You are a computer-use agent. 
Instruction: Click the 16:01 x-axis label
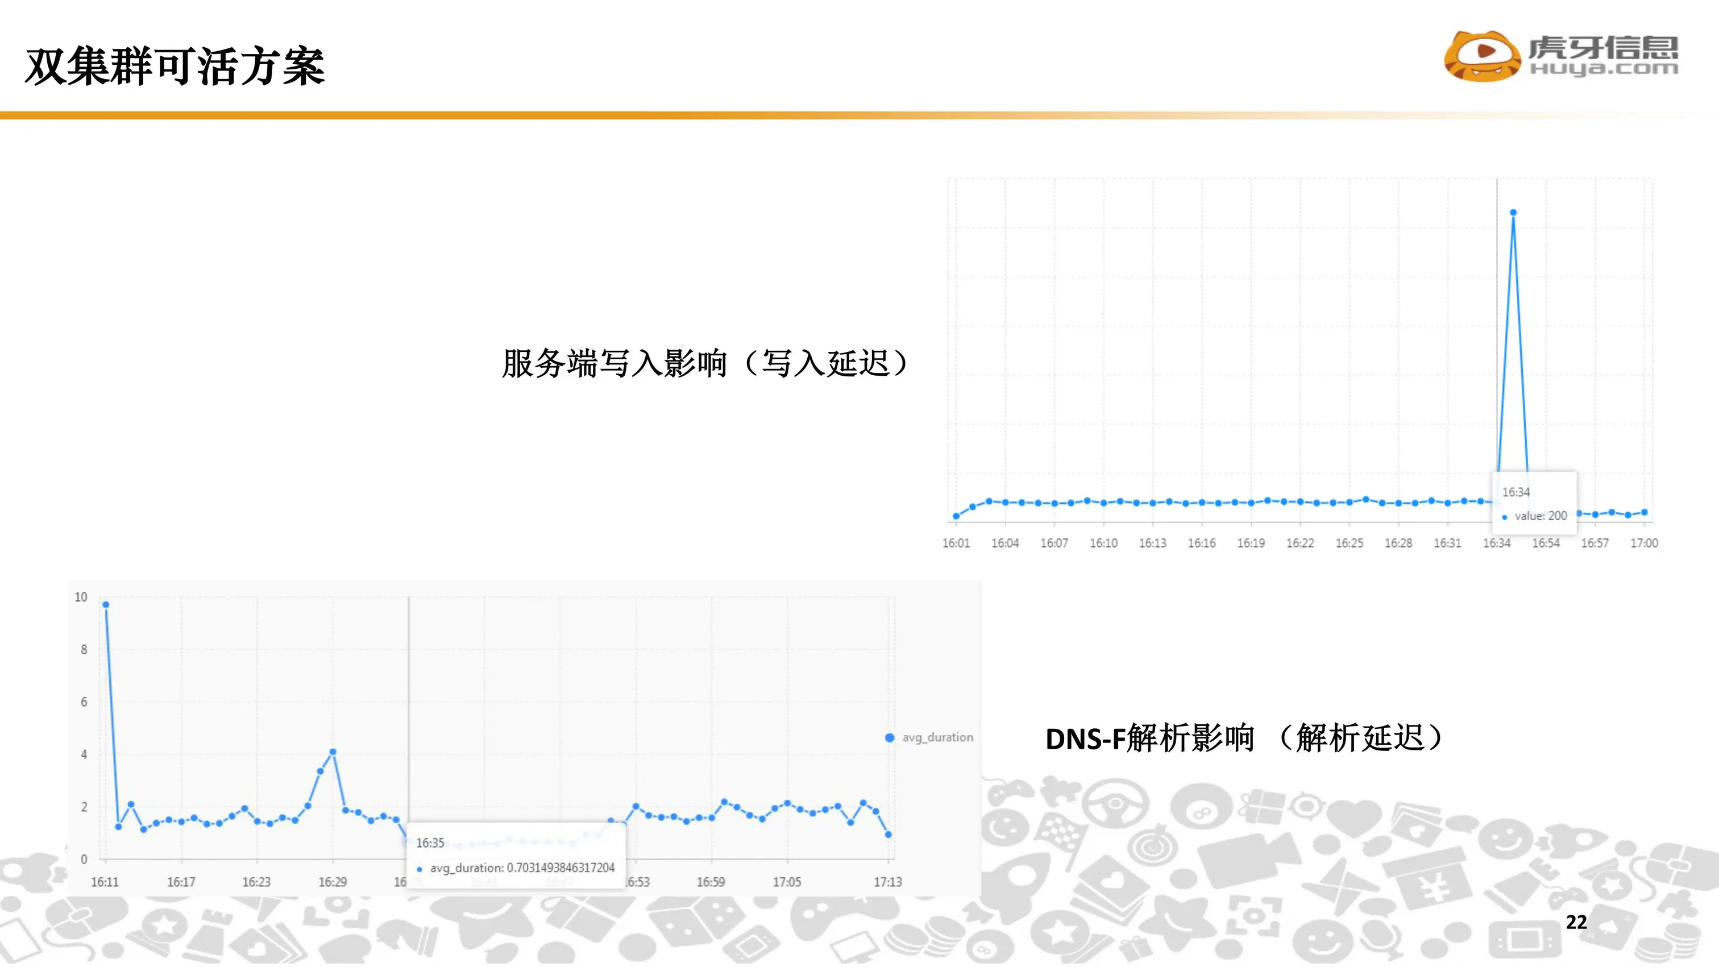point(956,543)
